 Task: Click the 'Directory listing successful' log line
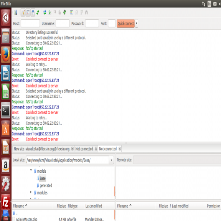click(42, 32)
